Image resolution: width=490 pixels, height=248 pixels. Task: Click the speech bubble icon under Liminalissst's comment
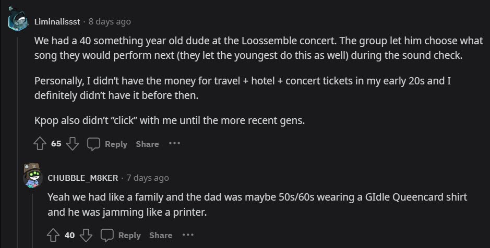coord(93,144)
